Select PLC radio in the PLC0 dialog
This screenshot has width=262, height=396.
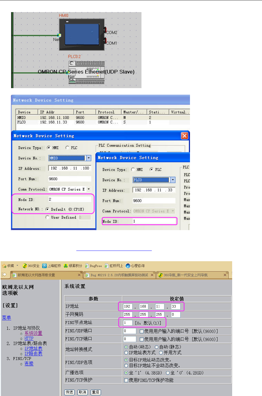pos(152,169)
